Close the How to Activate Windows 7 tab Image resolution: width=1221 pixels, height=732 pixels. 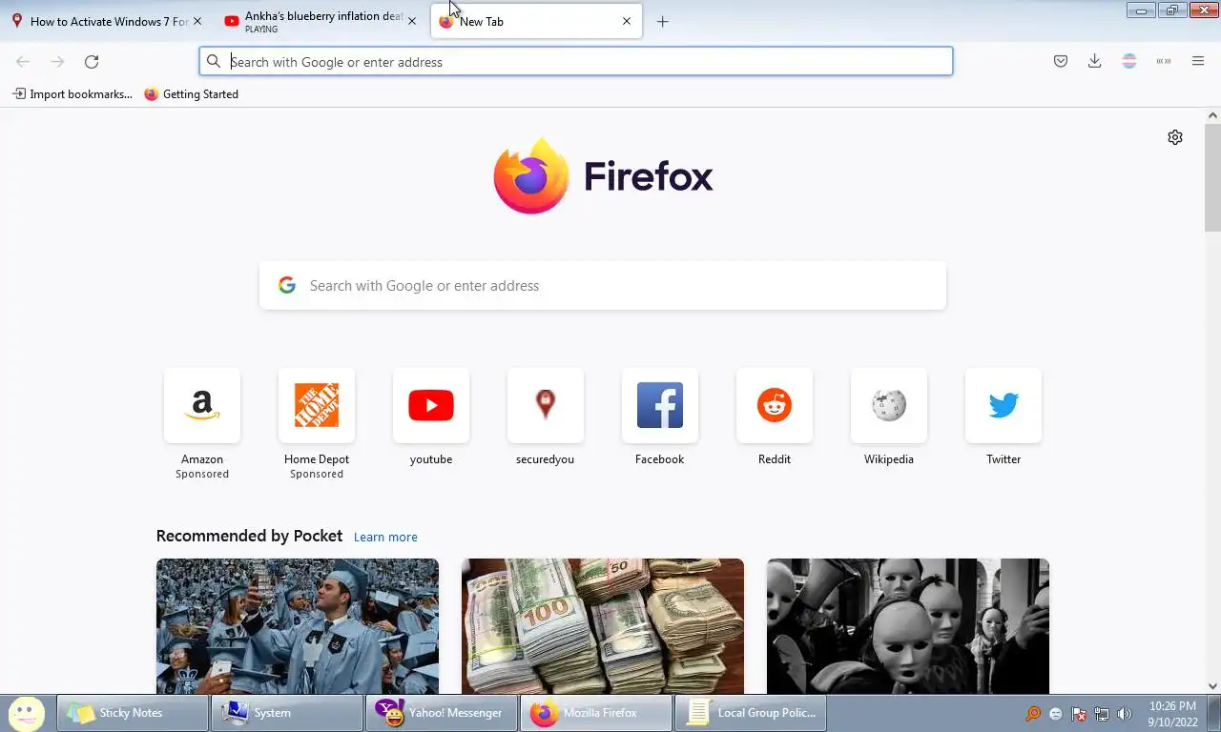click(197, 21)
